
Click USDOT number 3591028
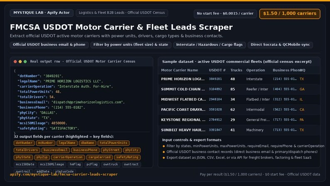[215, 109]
